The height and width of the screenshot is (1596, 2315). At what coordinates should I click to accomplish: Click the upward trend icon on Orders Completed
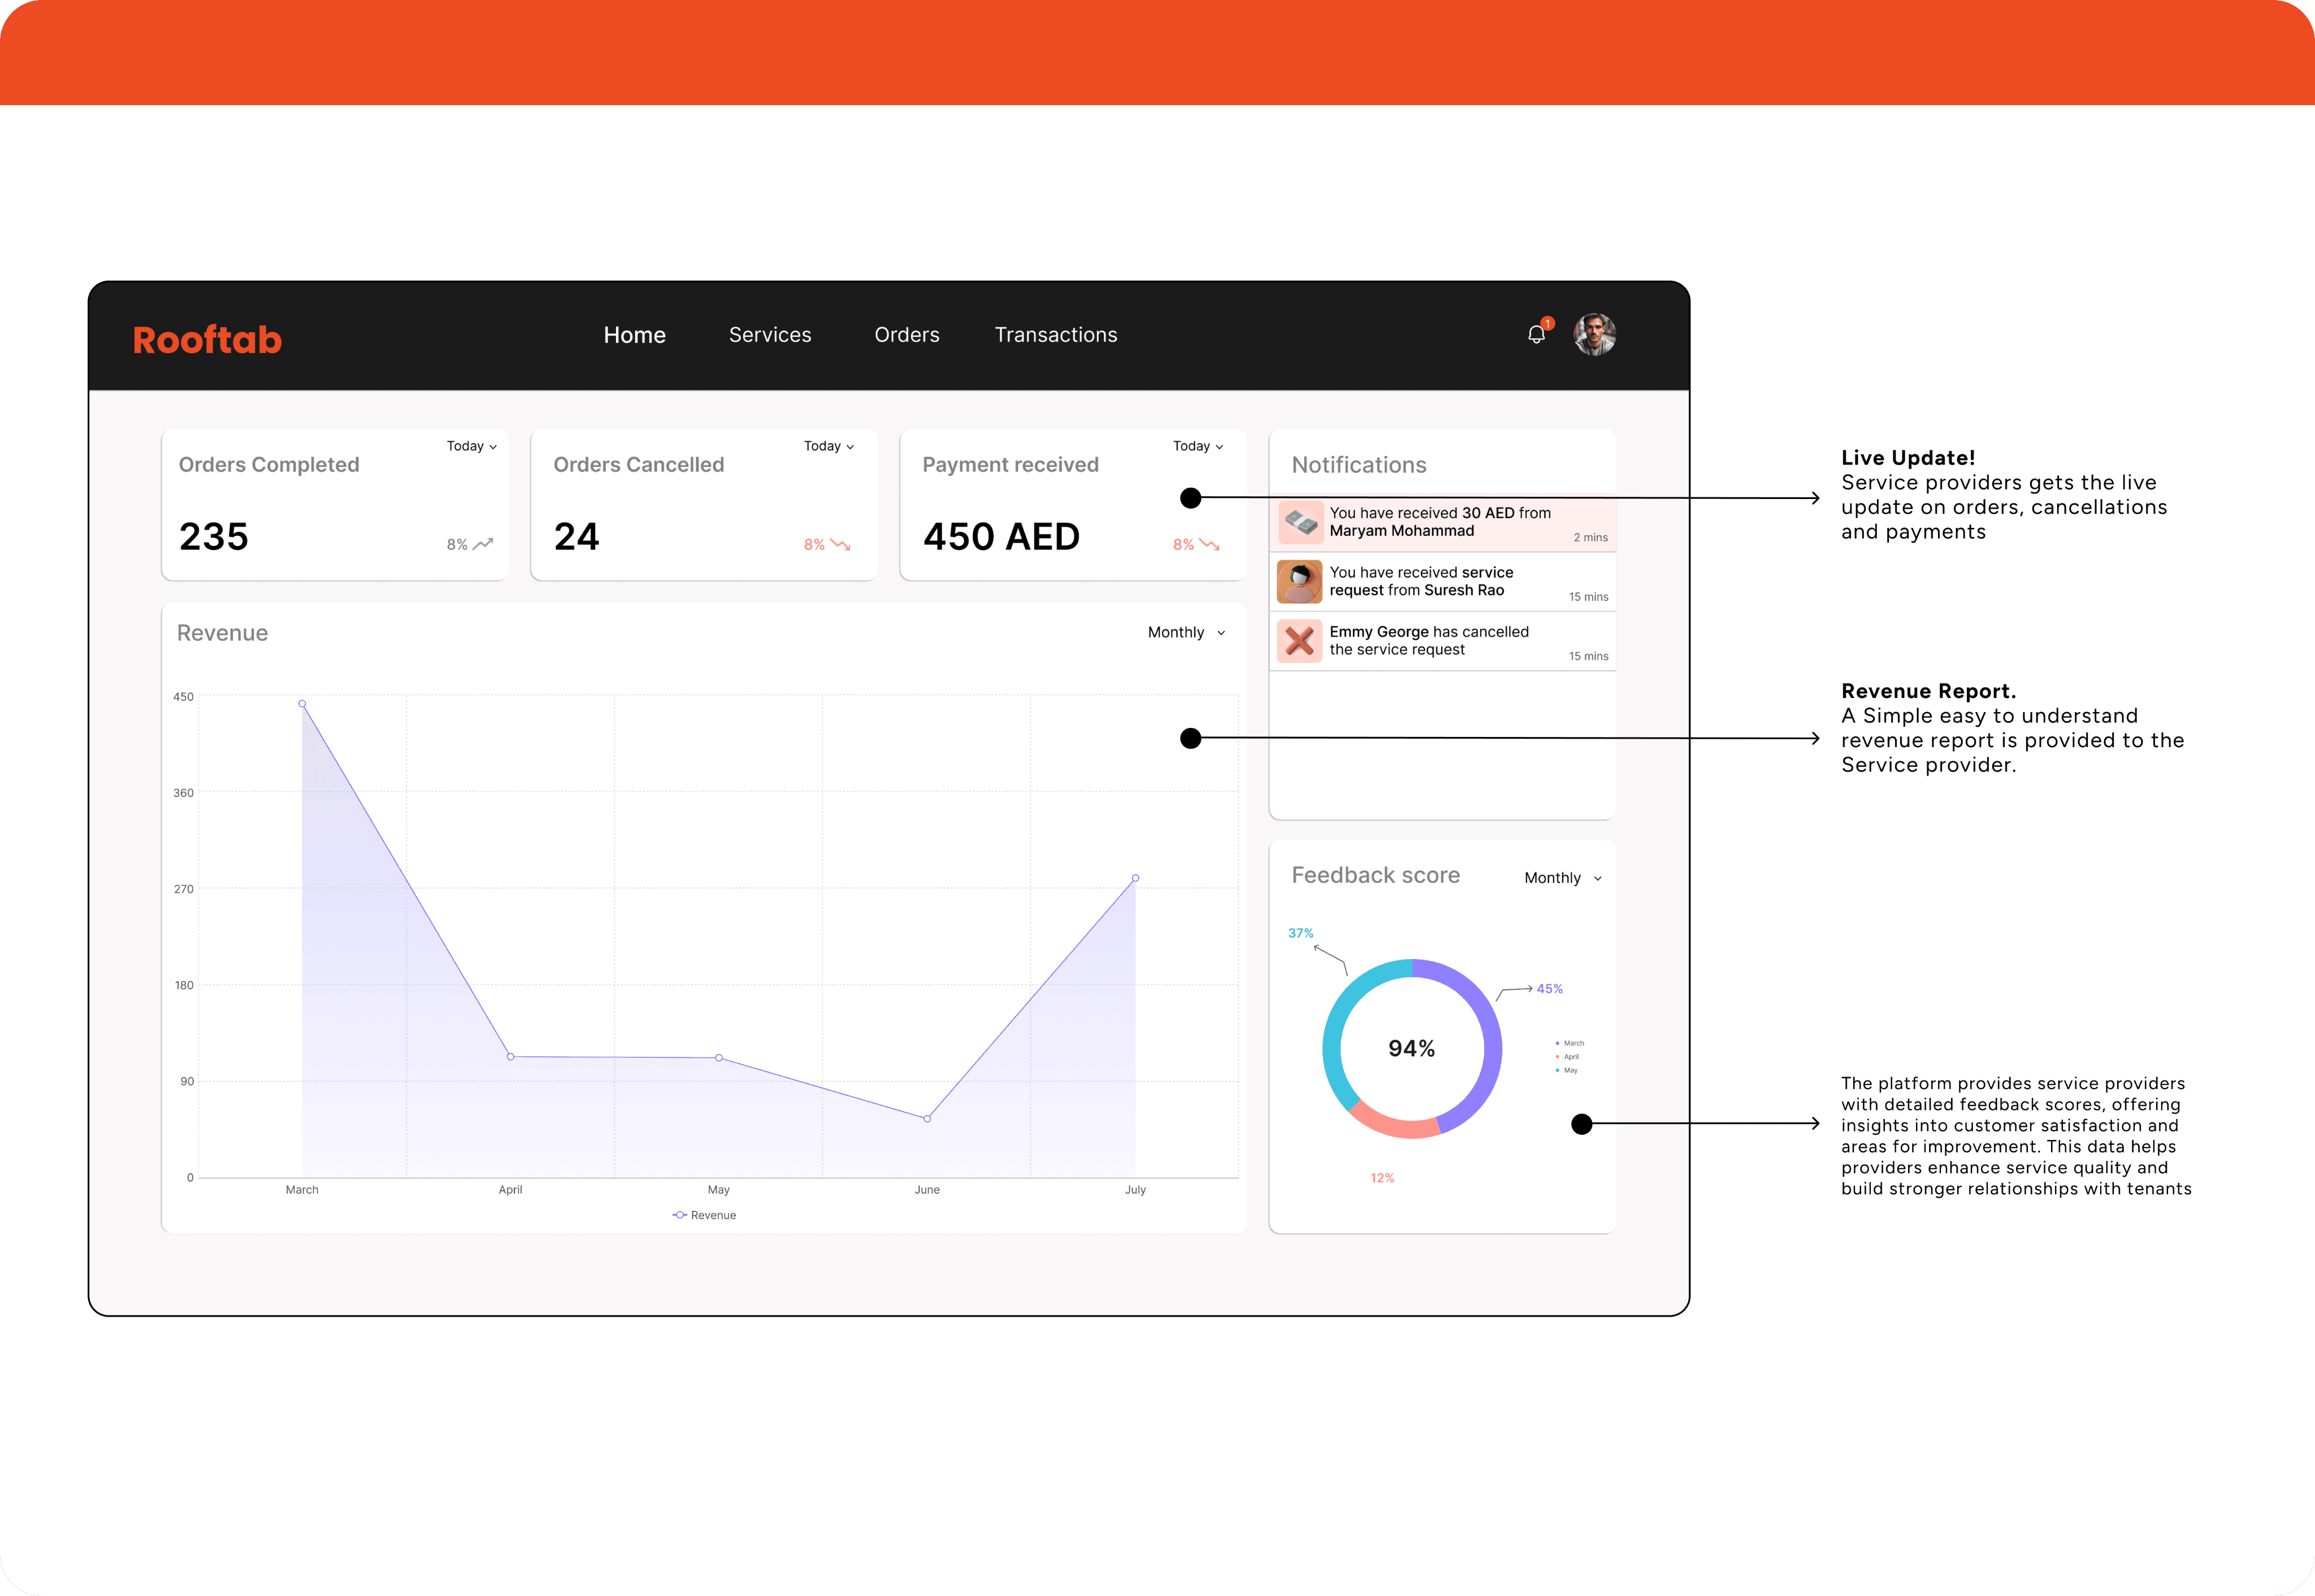(483, 544)
